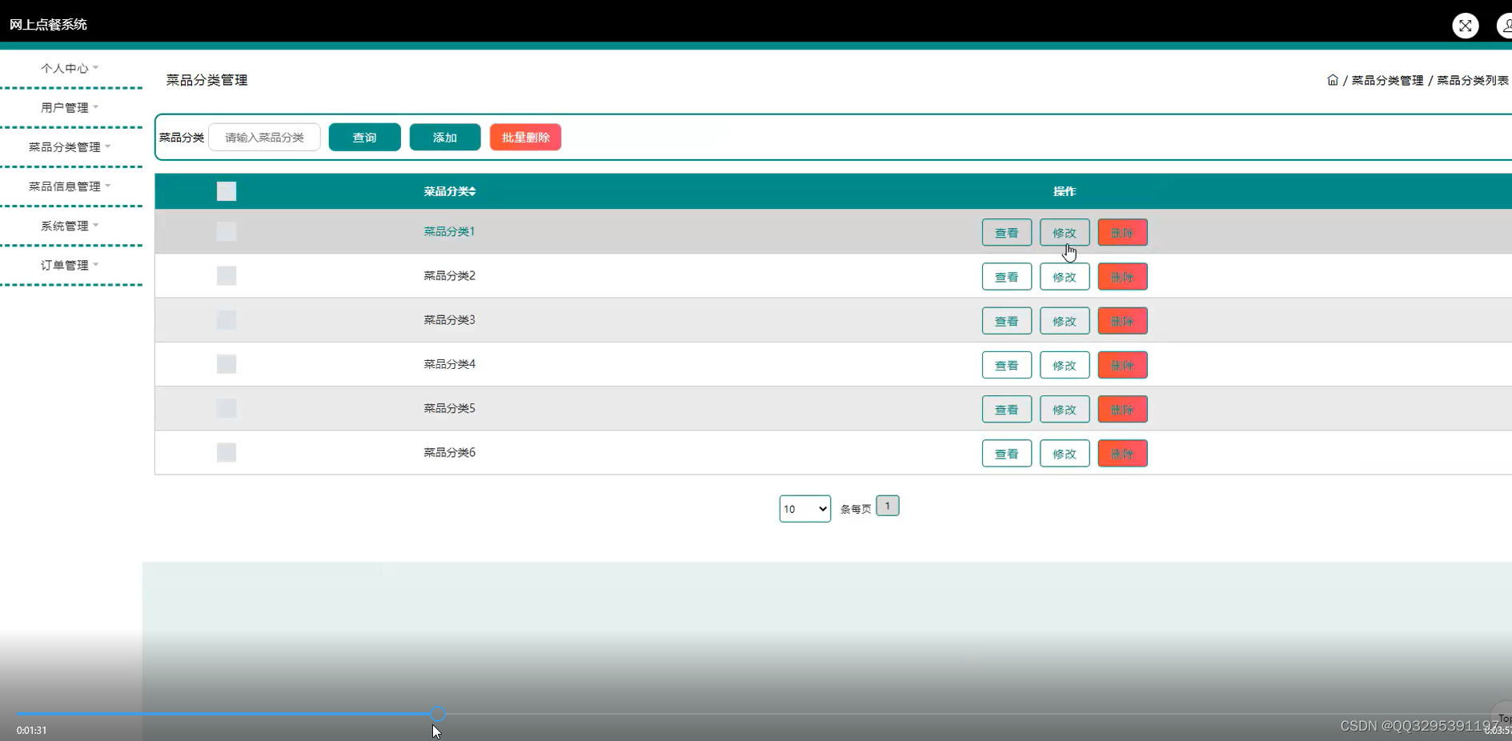View details of 菜品分类1 with 查看

[x=1007, y=233]
